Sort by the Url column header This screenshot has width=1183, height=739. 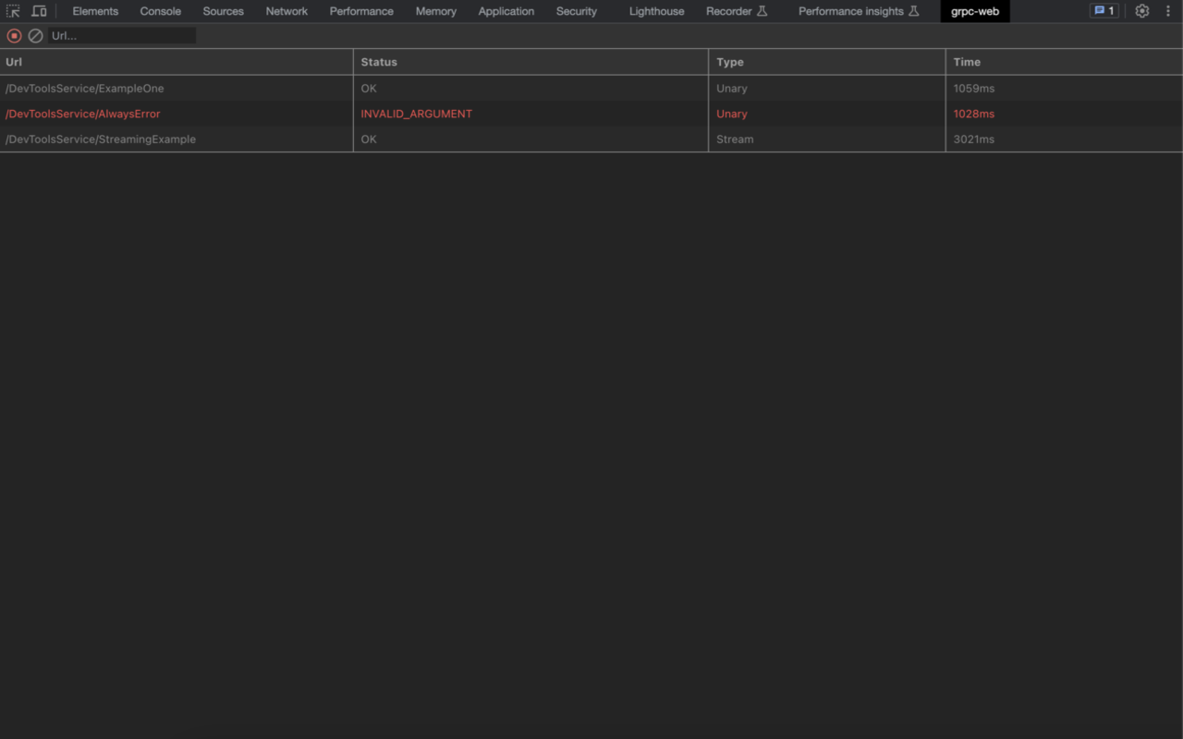coord(177,62)
